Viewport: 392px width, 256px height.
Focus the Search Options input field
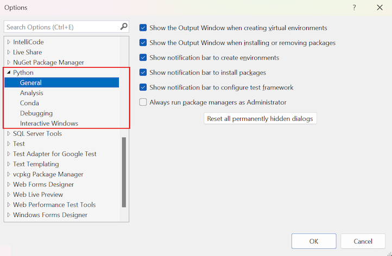click(x=62, y=27)
